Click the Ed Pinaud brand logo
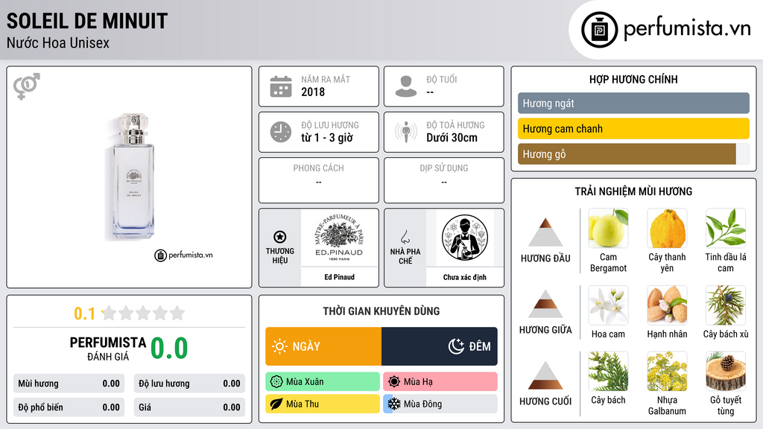 tap(339, 238)
